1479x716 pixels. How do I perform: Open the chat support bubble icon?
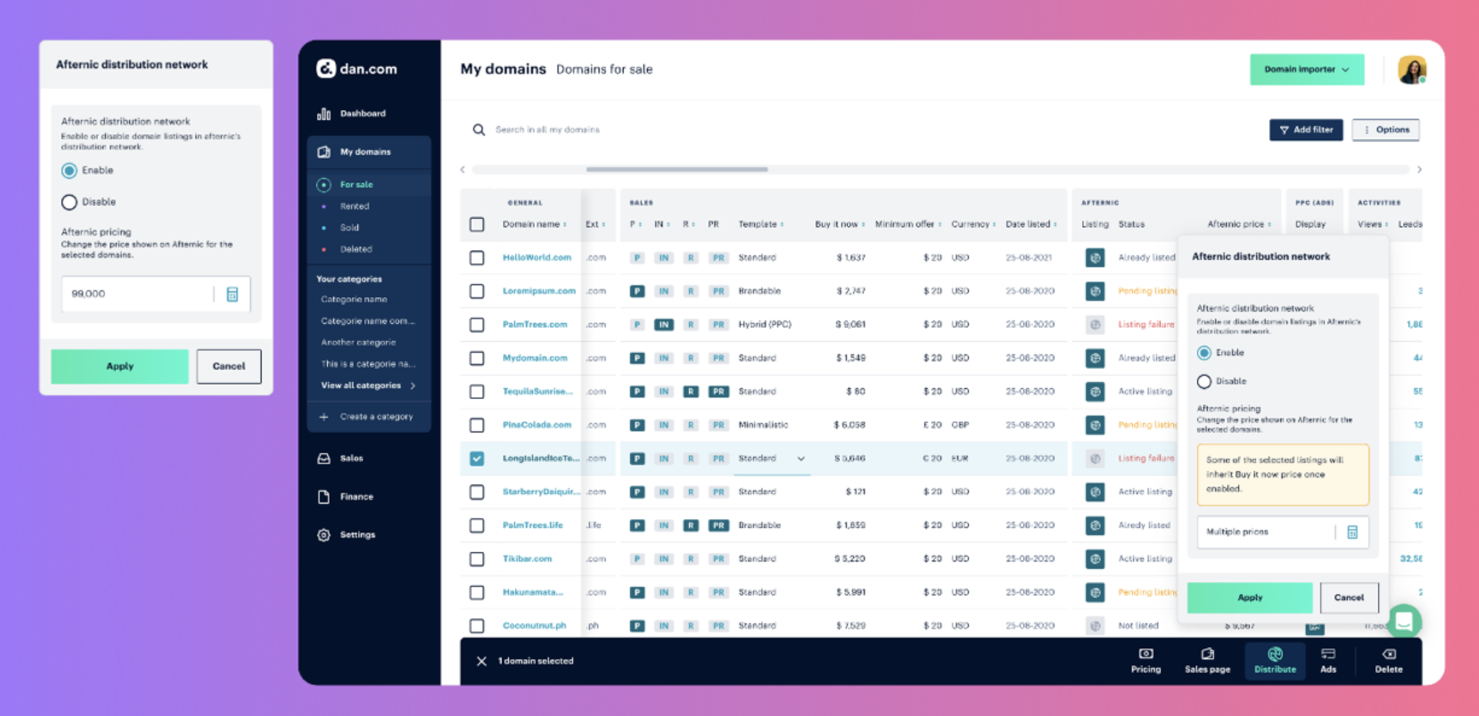(1403, 621)
